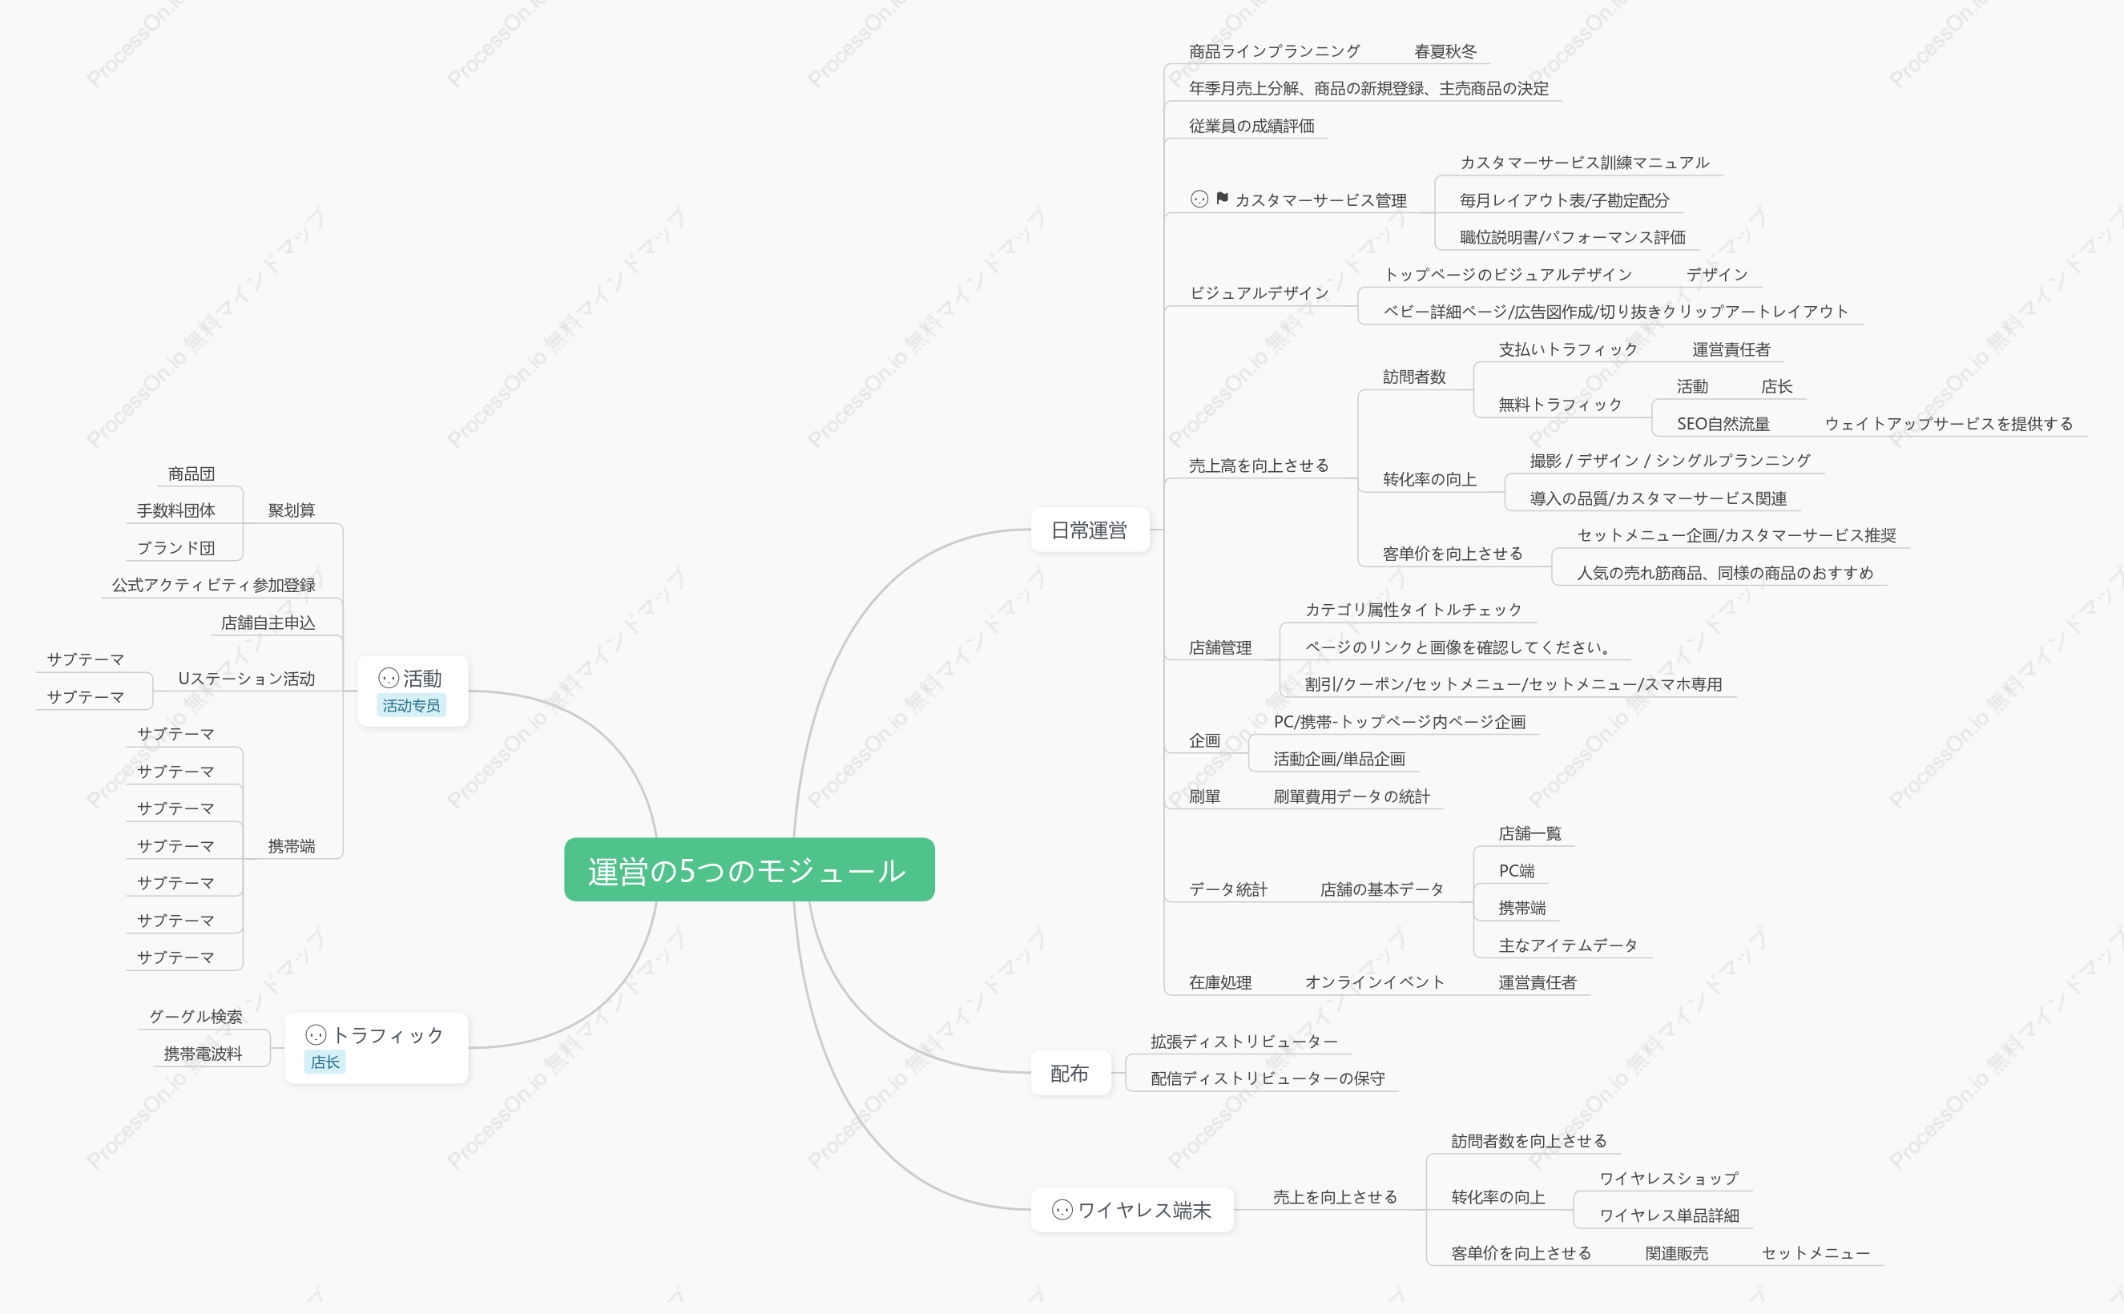The height and width of the screenshot is (1314, 2124).
Task: Select the central node 運営の5つのモジュール
Action: 749,869
